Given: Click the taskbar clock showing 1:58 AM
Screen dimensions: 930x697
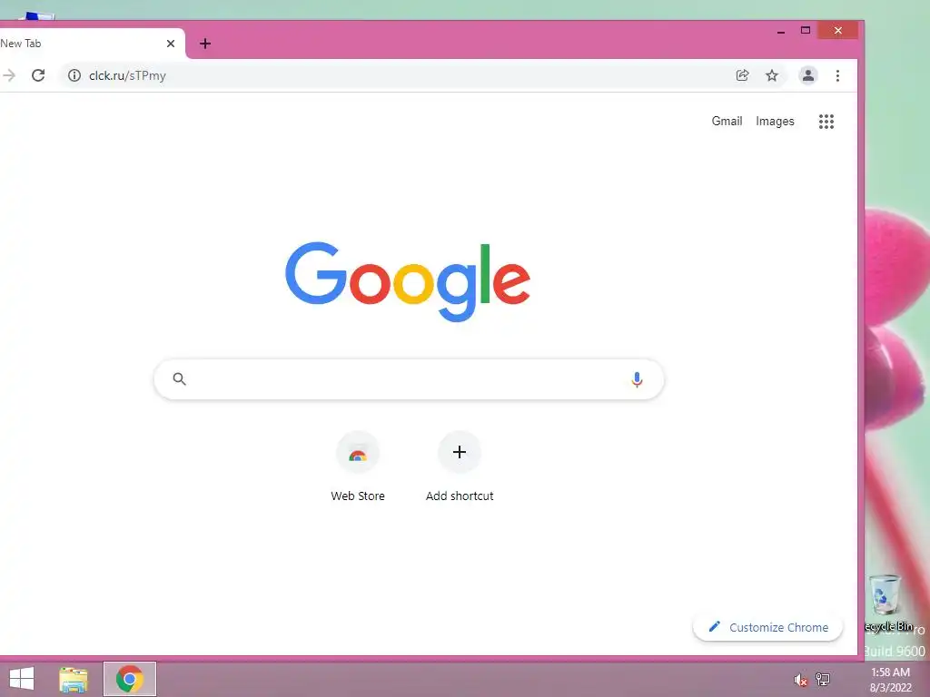Looking at the screenshot, I should tap(890, 680).
